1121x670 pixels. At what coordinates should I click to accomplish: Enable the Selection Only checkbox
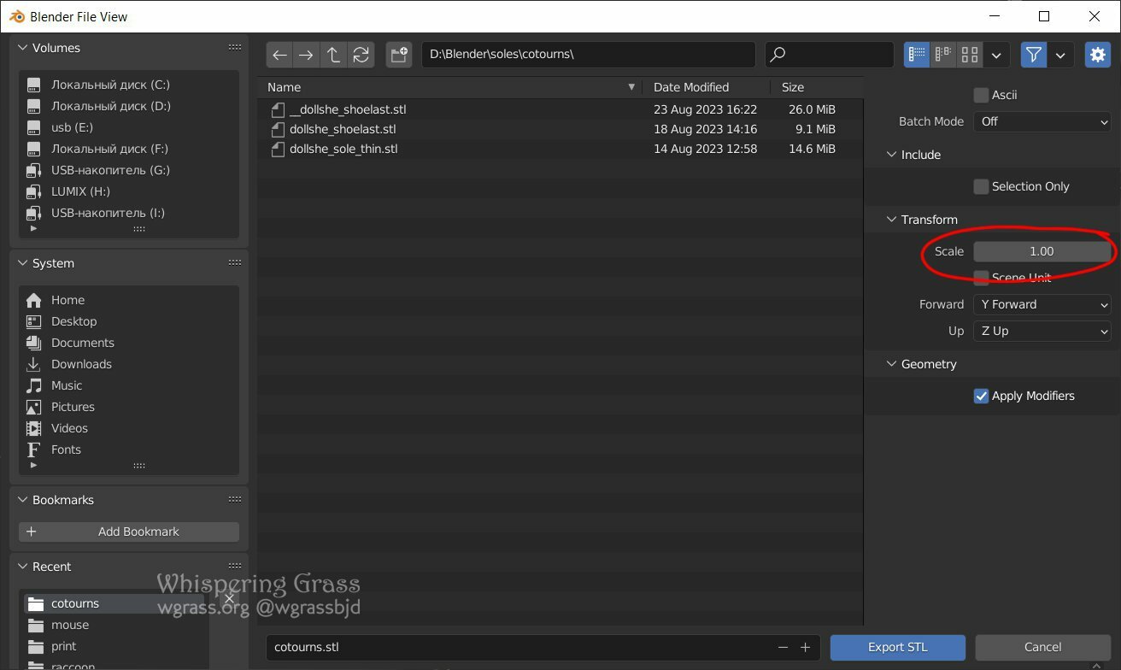[981, 186]
